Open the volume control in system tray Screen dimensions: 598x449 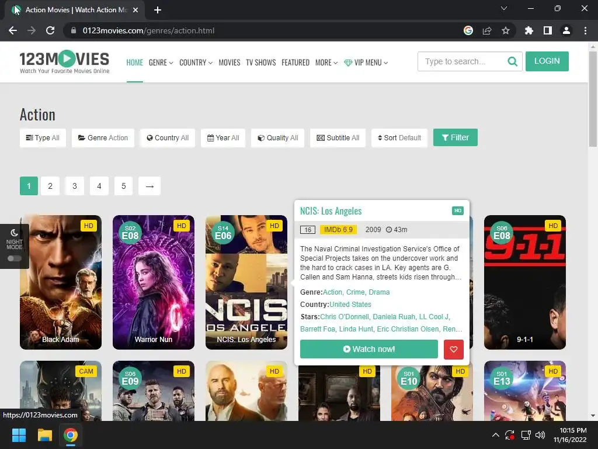click(540, 435)
